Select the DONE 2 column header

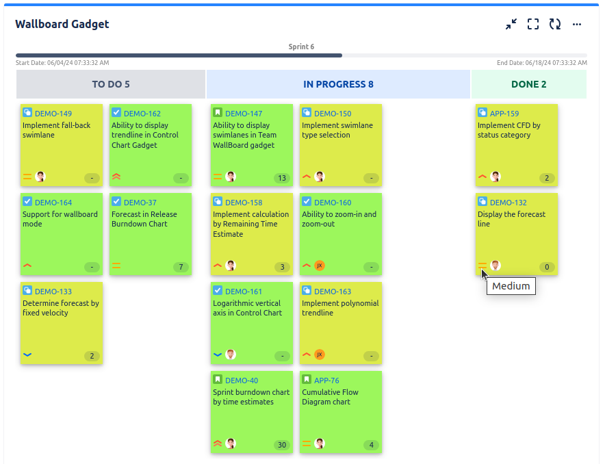tap(528, 84)
